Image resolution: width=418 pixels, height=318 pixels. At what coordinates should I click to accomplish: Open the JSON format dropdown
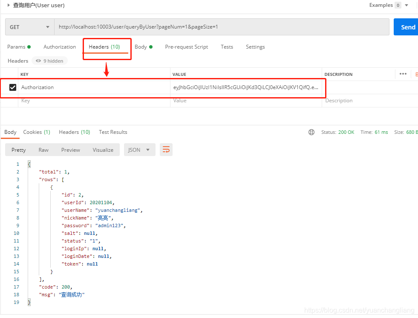coord(139,150)
